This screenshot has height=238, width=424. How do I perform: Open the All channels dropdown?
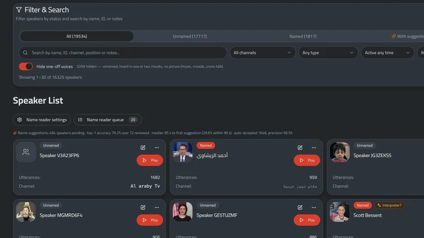click(x=262, y=52)
